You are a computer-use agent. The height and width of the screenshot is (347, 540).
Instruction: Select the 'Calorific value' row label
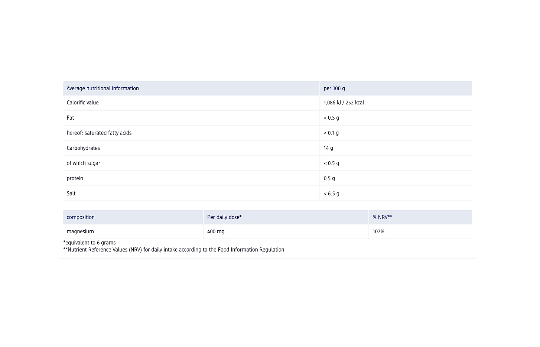coord(82,103)
